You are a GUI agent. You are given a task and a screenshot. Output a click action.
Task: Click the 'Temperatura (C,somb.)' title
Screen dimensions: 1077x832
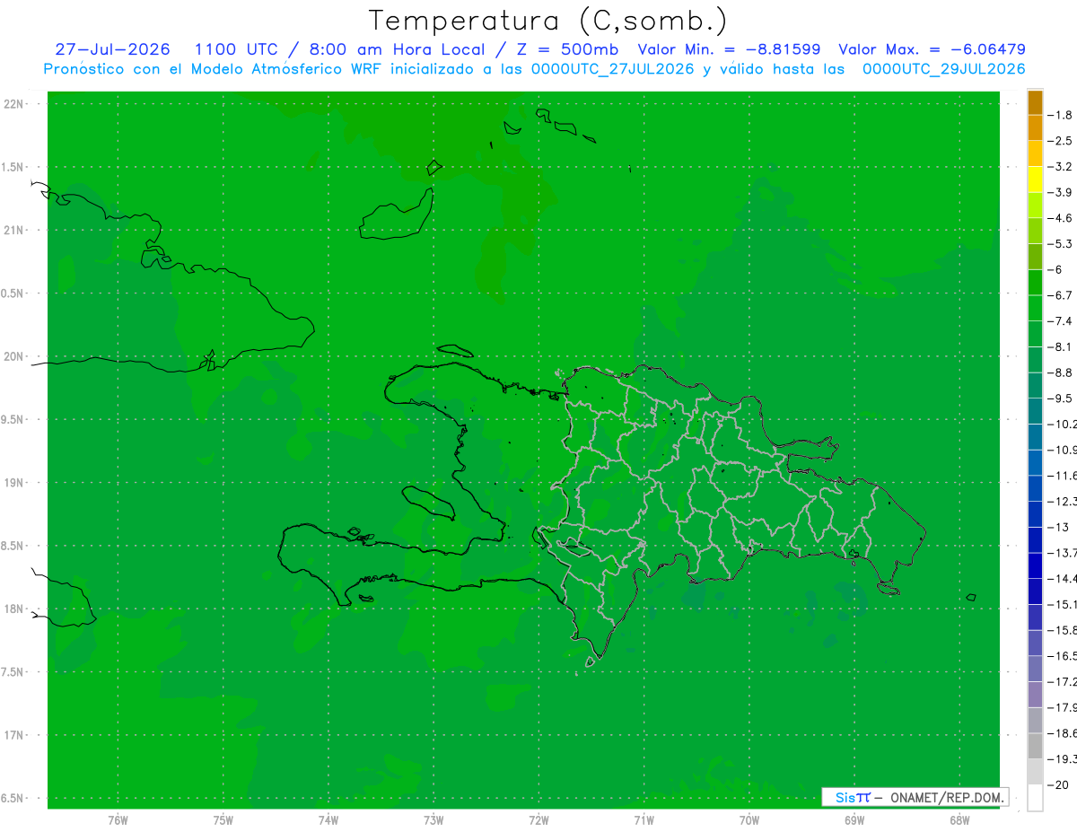pyautogui.click(x=547, y=21)
